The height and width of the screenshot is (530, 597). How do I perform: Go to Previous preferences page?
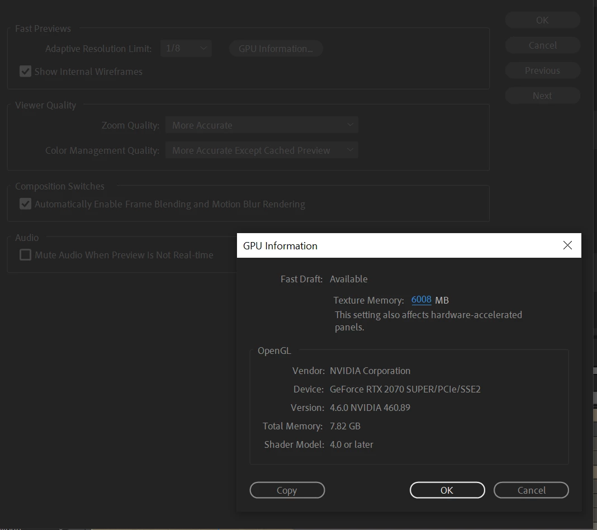[543, 70]
